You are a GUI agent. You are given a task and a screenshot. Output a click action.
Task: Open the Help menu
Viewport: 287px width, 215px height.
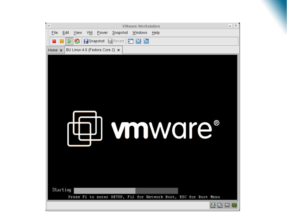(x=156, y=33)
